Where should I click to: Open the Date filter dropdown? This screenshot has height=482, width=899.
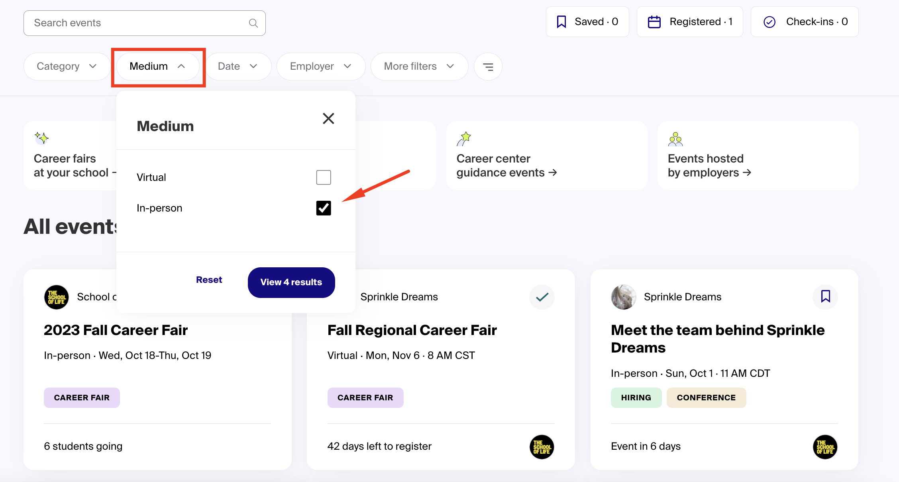tap(238, 67)
